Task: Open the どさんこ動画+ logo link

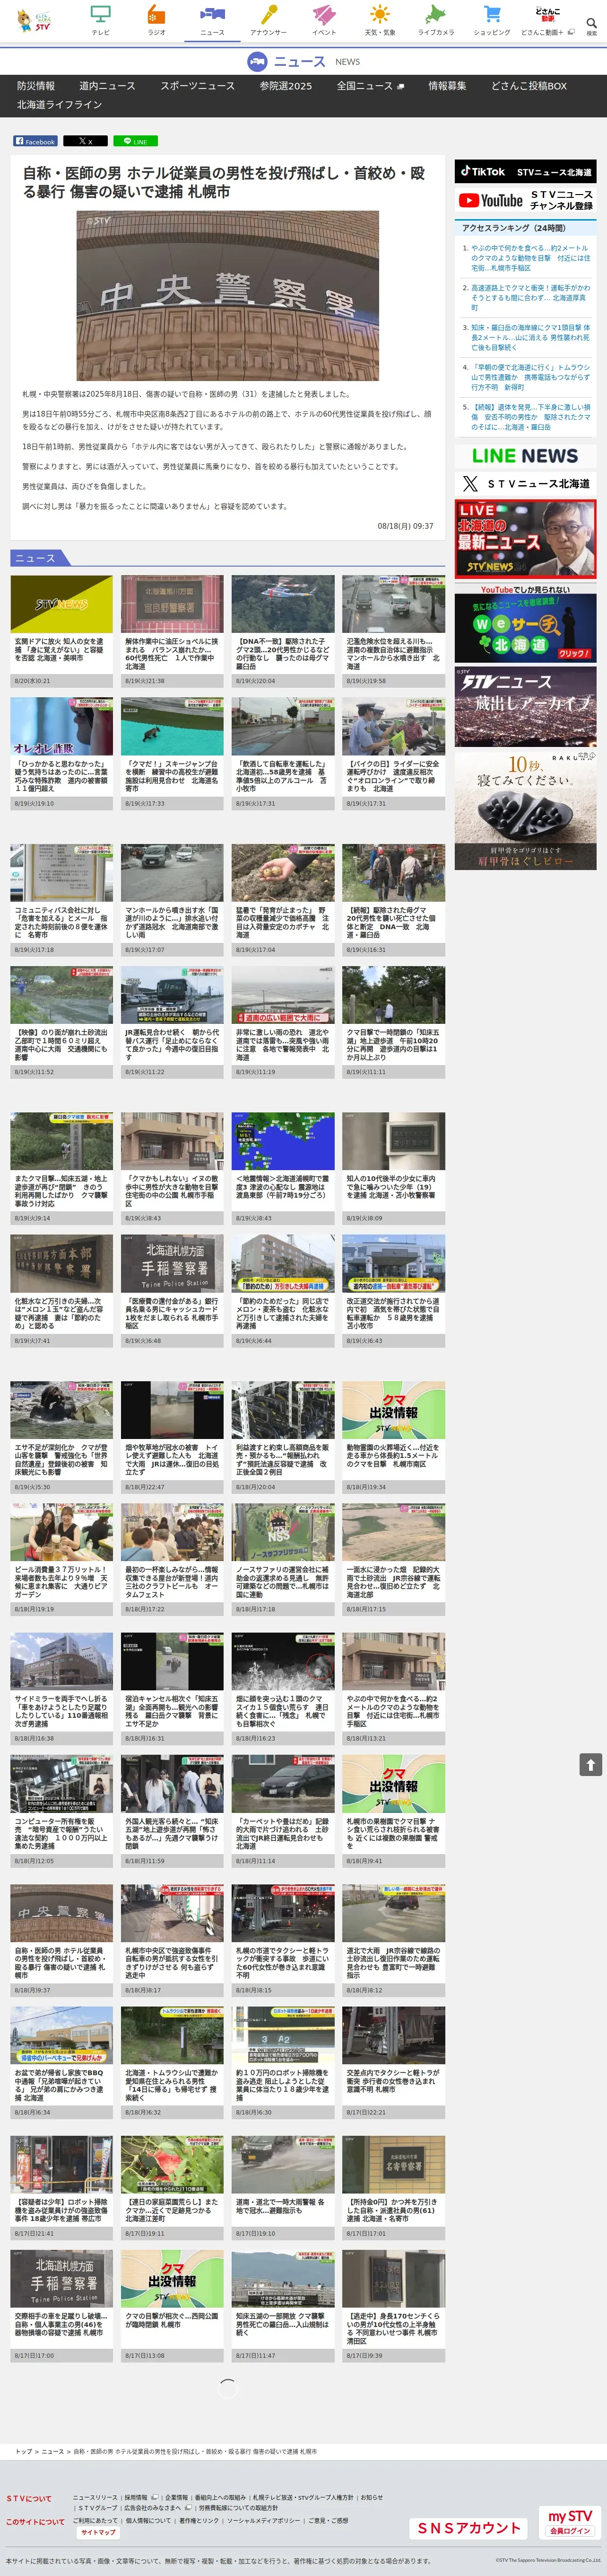Action: pos(547,20)
